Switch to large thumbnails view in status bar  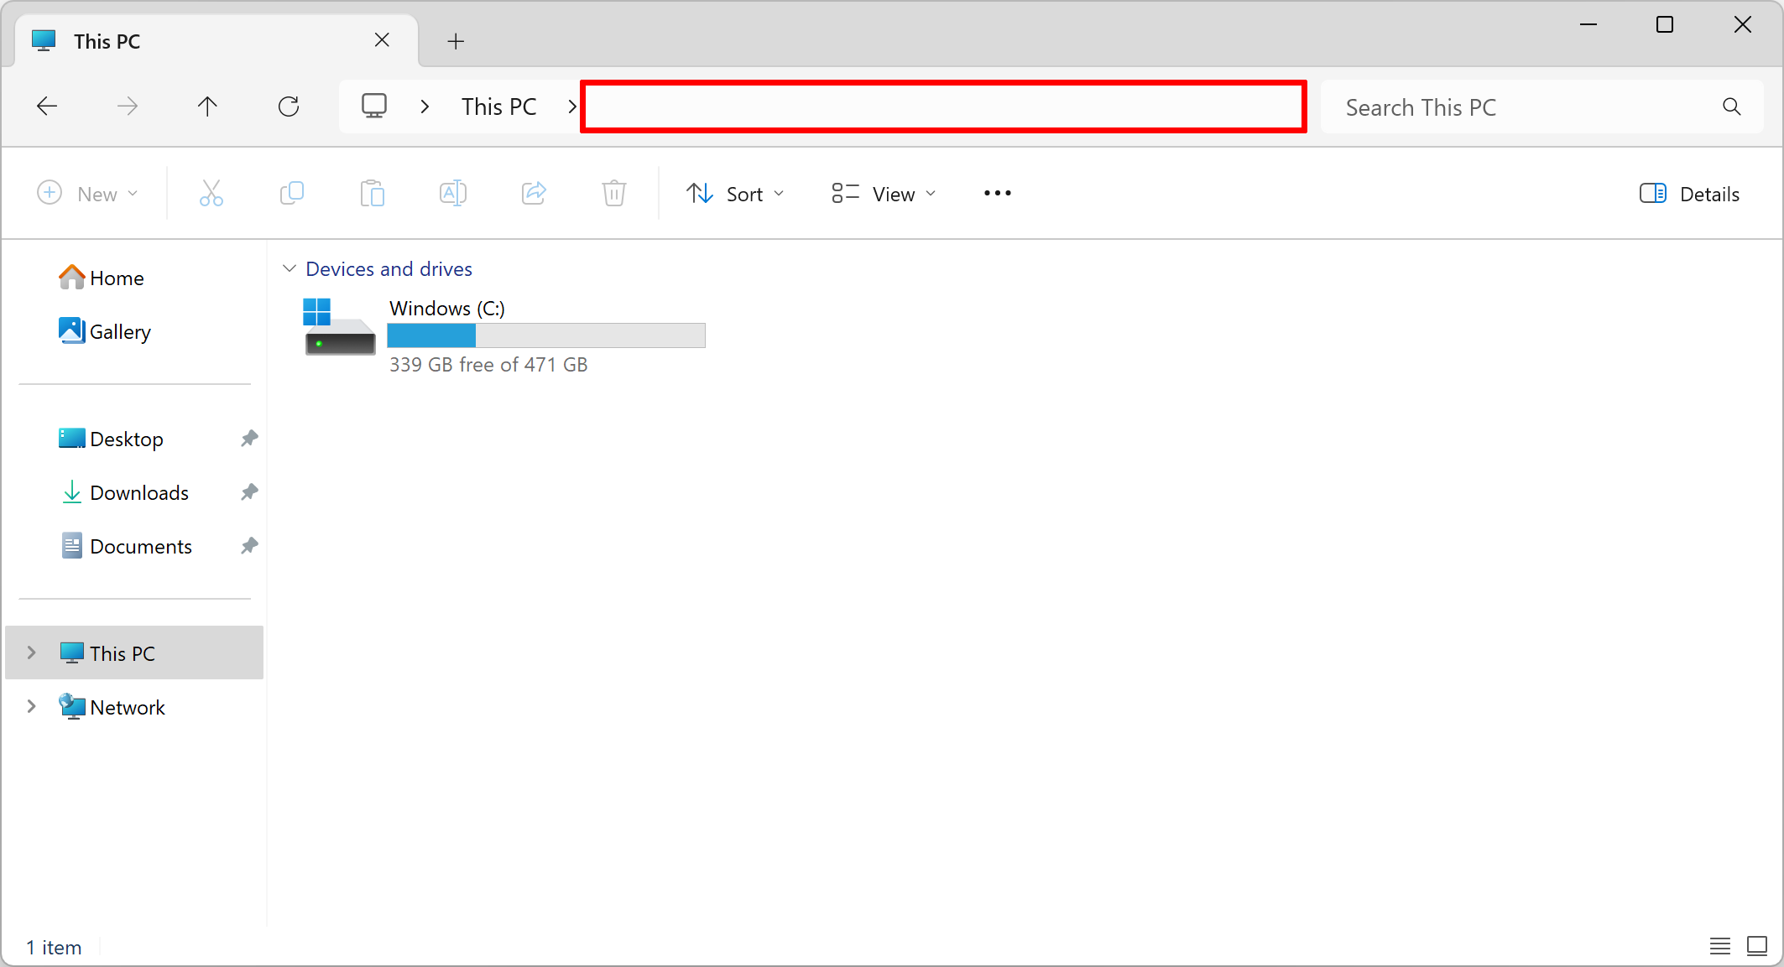1756,946
